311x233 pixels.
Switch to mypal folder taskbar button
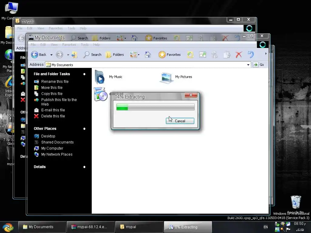point(139,227)
